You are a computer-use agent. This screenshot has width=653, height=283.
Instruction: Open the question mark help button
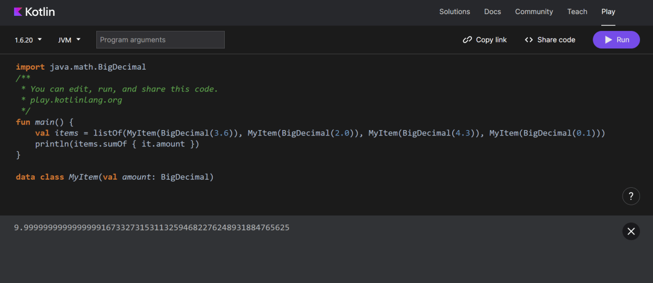[631, 196]
